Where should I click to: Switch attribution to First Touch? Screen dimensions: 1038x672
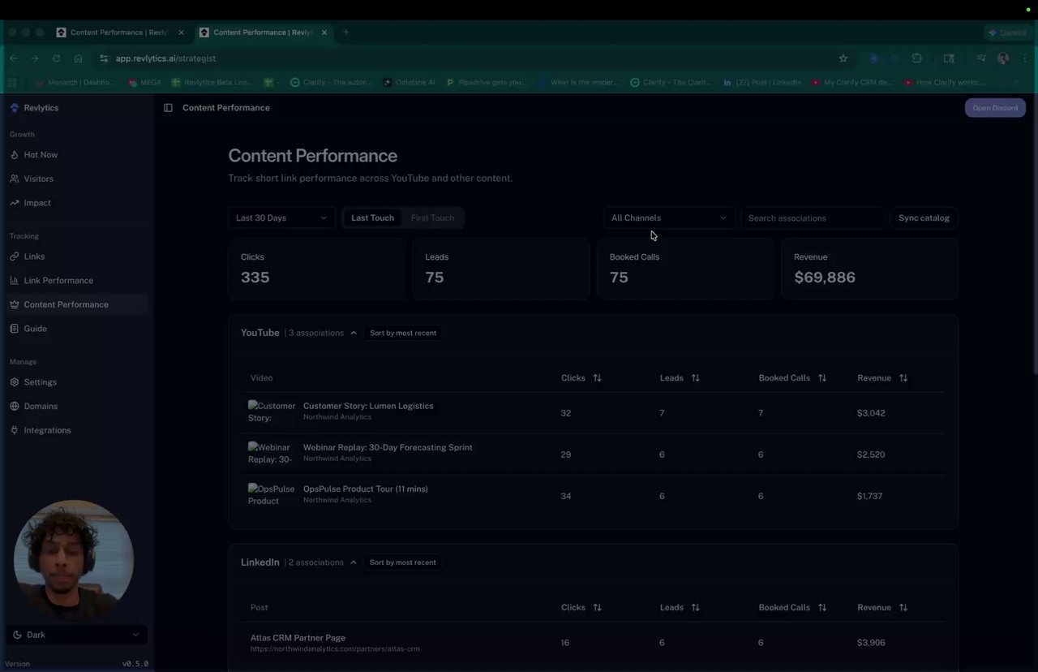(432, 218)
